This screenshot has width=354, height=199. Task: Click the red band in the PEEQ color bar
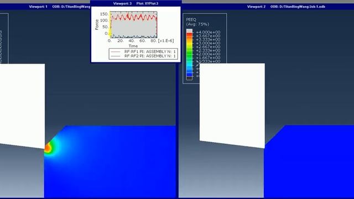coord(189,34)
